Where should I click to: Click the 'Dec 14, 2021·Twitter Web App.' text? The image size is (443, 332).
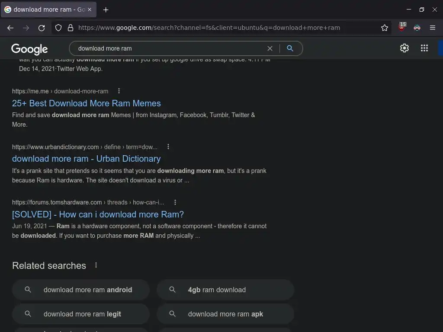coord(61,69)
